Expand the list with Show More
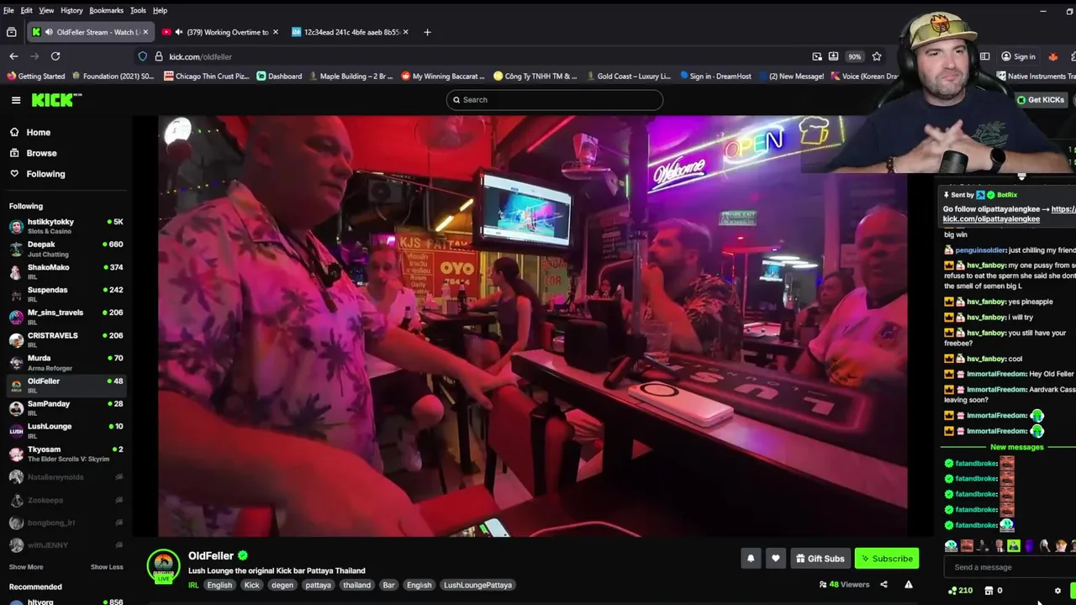1076x605 pixels. tap(26, 567)
